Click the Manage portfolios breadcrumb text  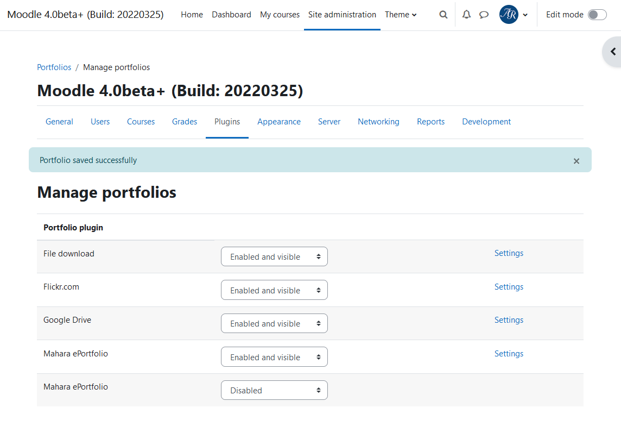tap(116, 67)
